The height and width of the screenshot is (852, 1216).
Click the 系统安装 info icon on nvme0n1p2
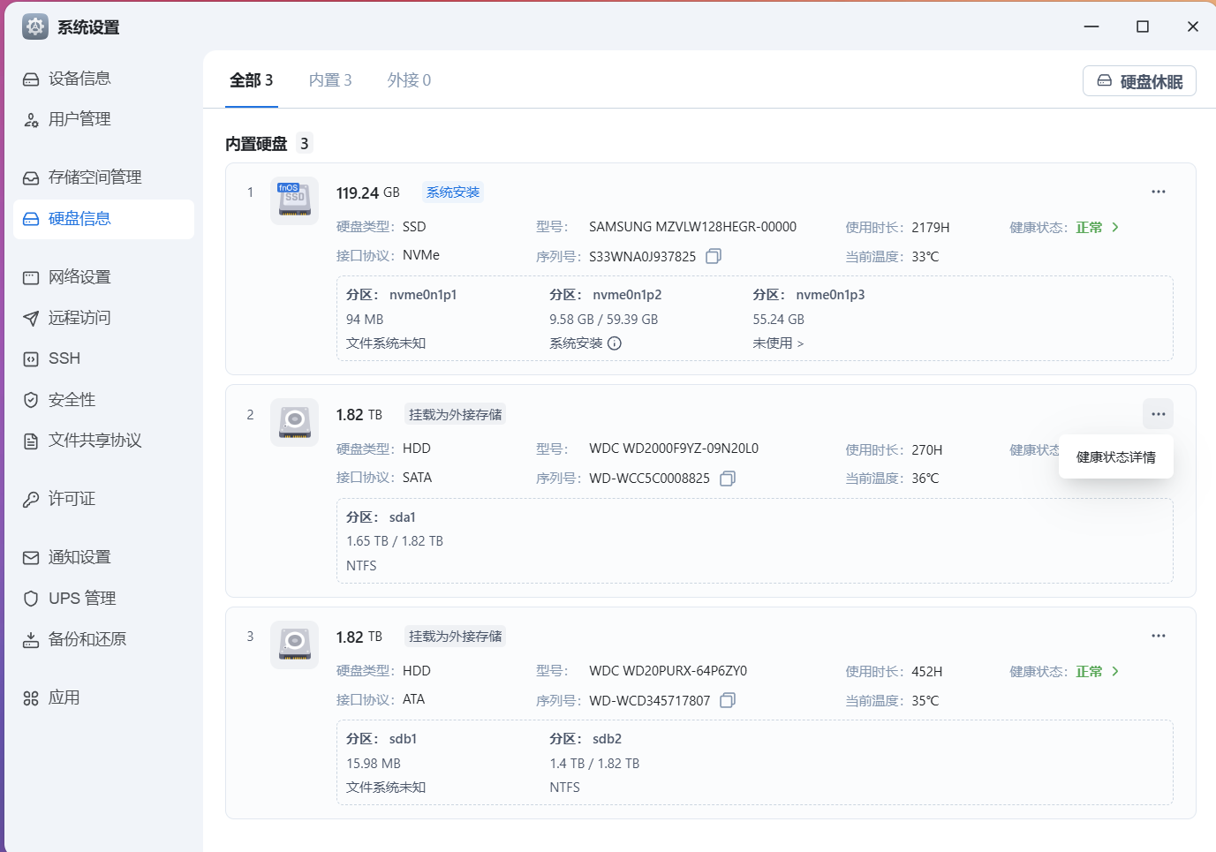click(x=614, y=343)
